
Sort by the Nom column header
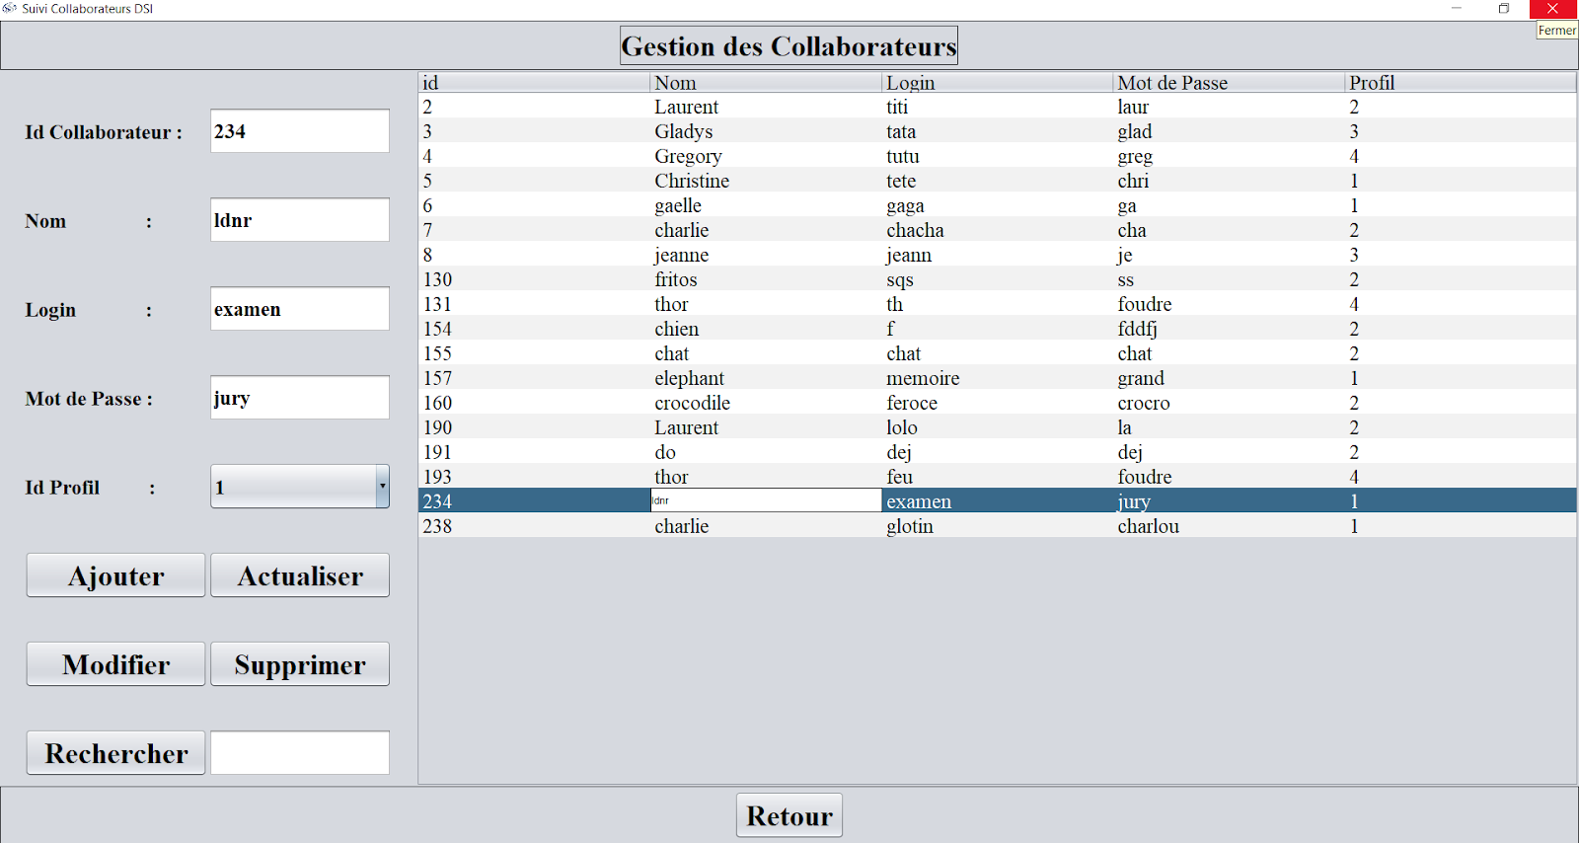[x=766, y=83]
